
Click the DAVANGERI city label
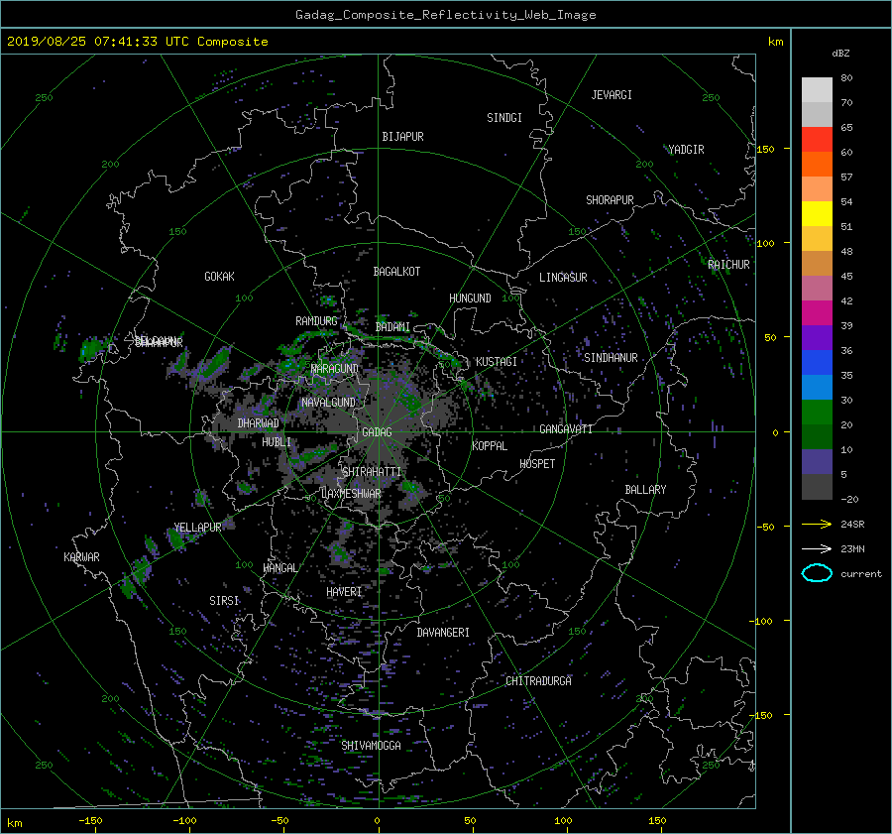[x=443, y=633]
